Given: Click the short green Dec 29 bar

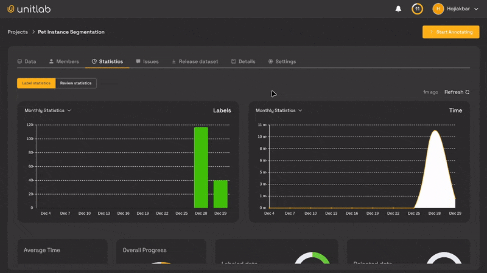Looking at the screenshot, I should [220, 194].
